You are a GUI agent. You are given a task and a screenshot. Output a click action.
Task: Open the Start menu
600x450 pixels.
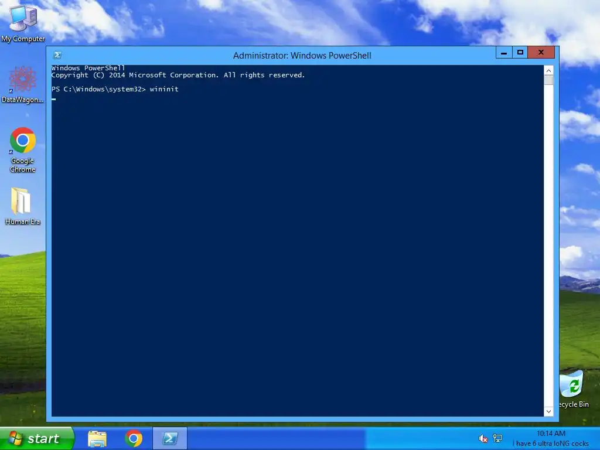pyautogui.click(x=37, y=438)
